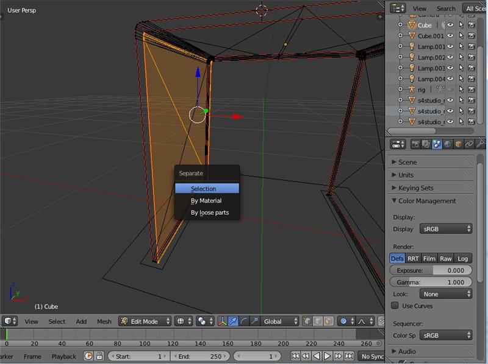Open the Object properties cube icon
Viewport: 488px width, 364px height.
(x=458, y=144)
